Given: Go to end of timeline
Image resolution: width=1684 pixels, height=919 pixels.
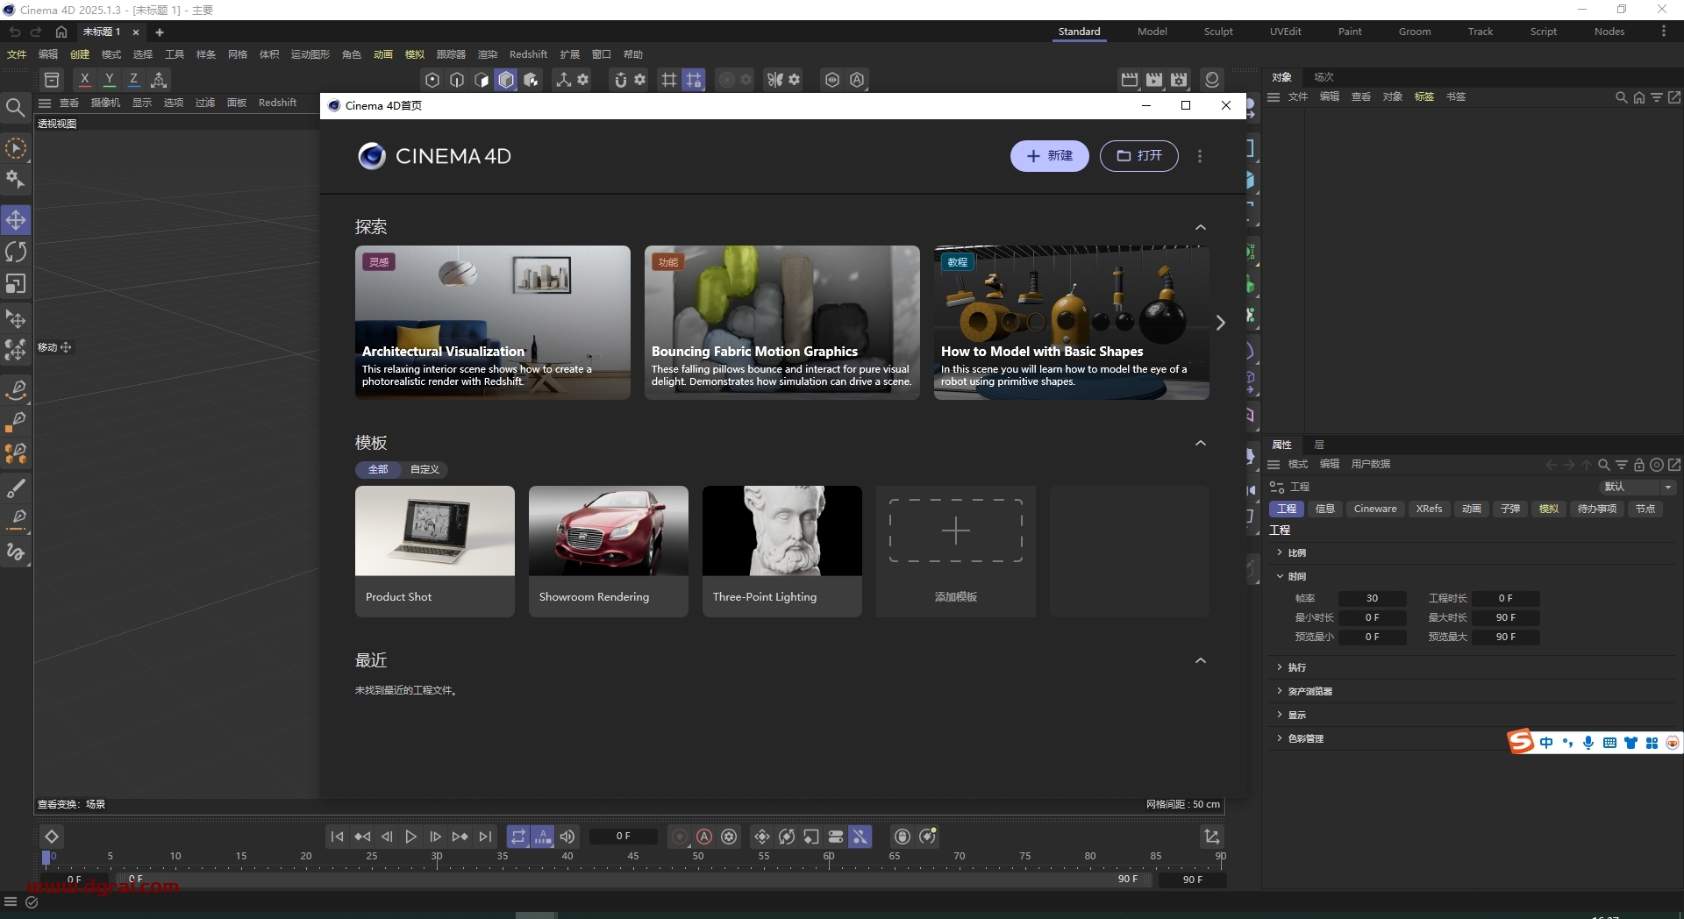Looking at the screenshot, I should pos(485,837).
